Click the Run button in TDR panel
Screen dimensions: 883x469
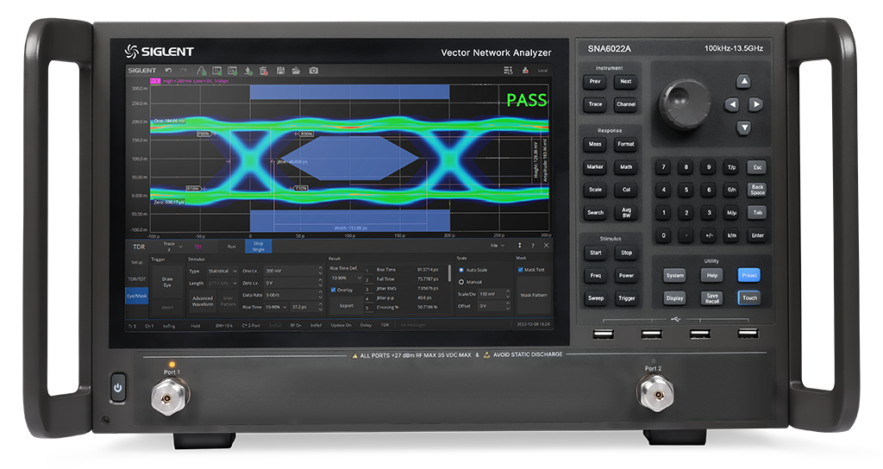[x=231, y=247]
